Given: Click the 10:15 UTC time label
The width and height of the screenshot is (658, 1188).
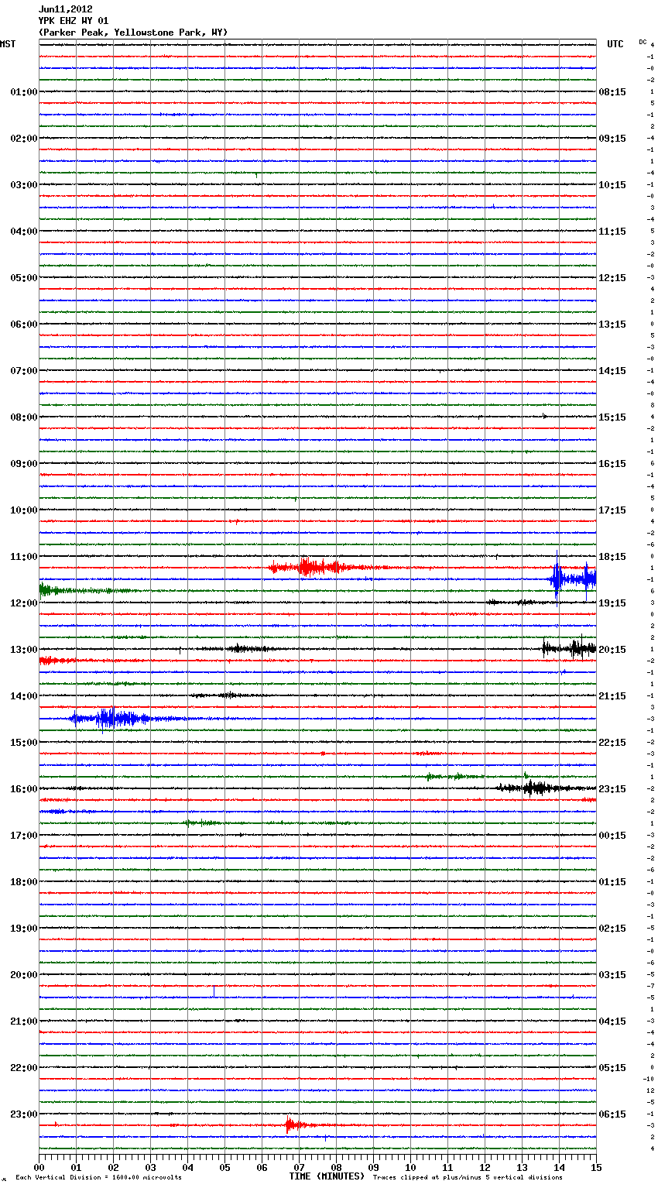Looking at the screenshot, I should coord(612,185).
